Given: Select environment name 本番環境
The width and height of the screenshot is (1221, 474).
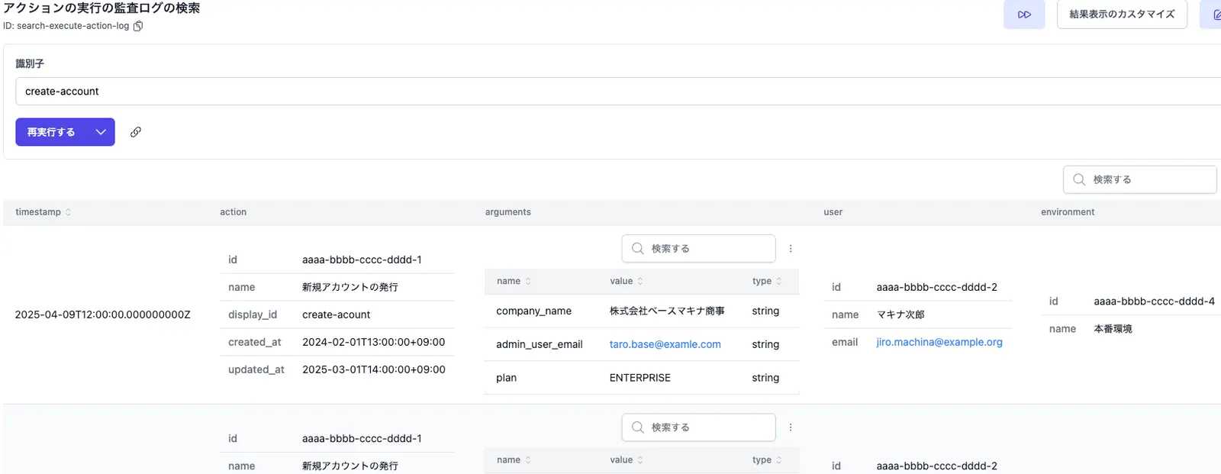Looking at the screenshot, I should tap(1113, 329).
